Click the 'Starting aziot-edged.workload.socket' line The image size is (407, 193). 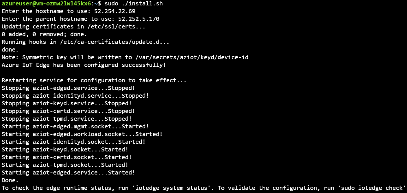click(82, 134)
